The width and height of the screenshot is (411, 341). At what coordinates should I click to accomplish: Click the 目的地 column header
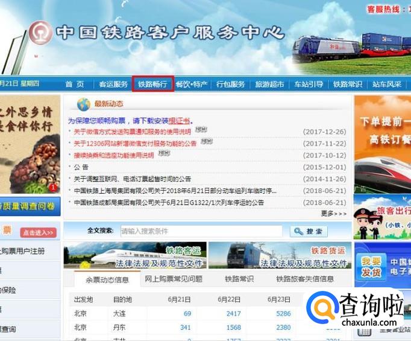122,299
